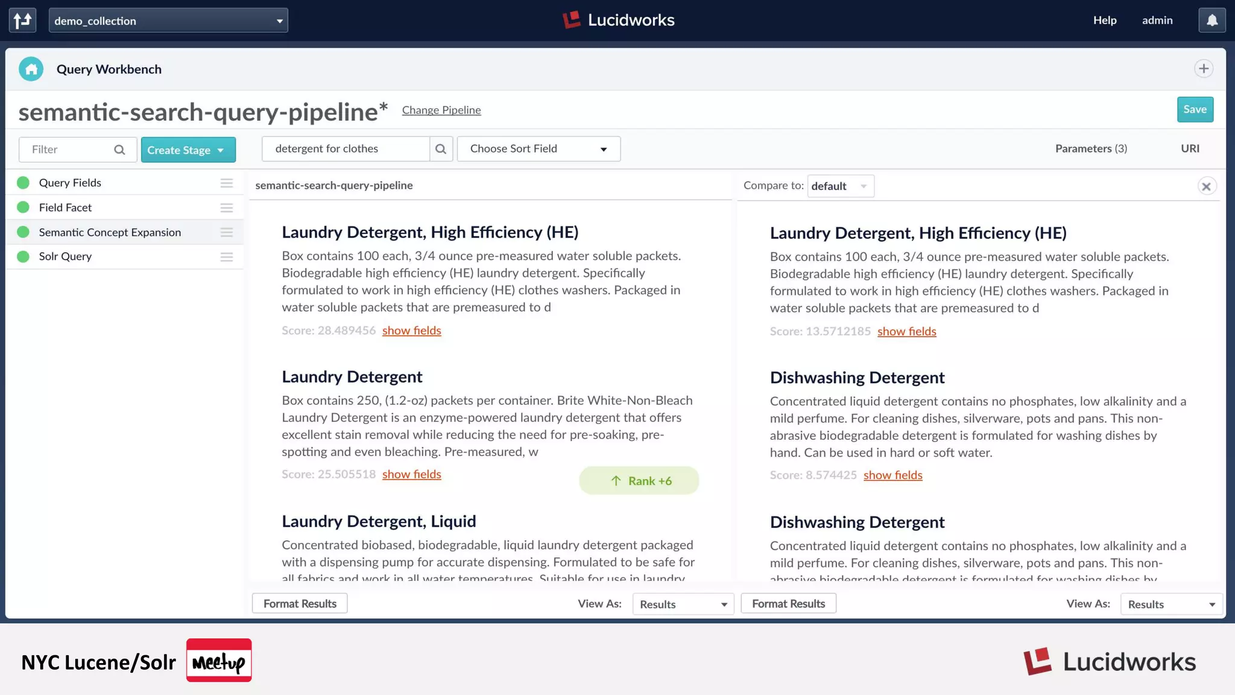Click the Change Pipeline link
The height and width of the screenshot is (695, 1235).
point(441,110)
